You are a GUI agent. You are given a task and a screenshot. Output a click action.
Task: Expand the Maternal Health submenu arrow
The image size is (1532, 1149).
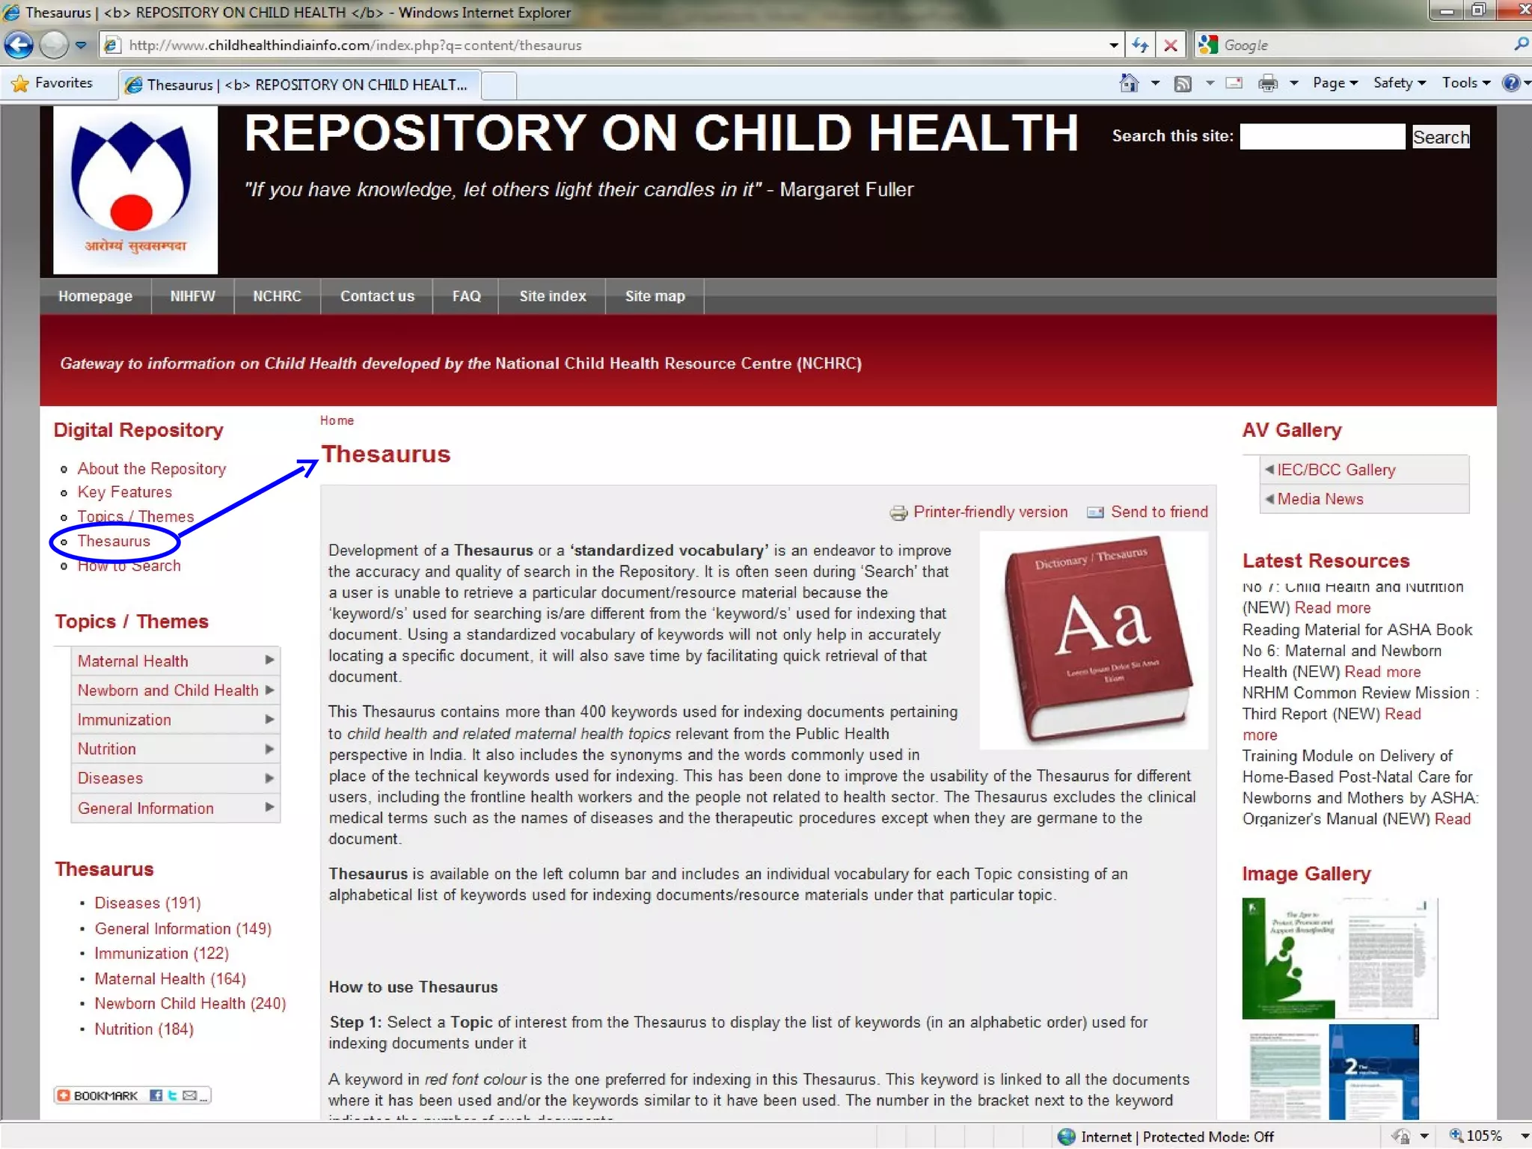(x=269, y=660)
